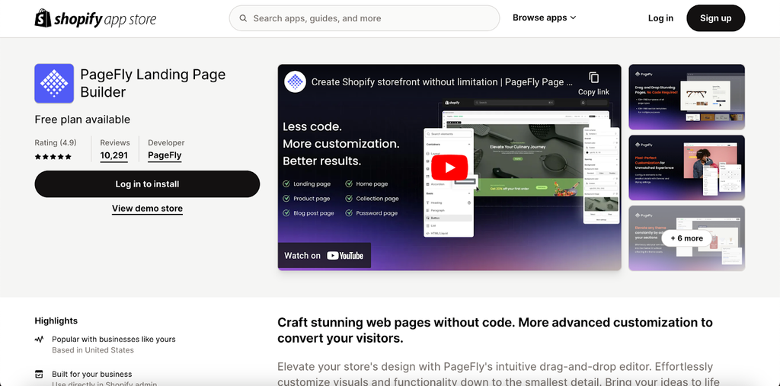Viewport: 780px width, 386px height.
Task: Click the "Highlights" heading
Action: pos(56,321)
